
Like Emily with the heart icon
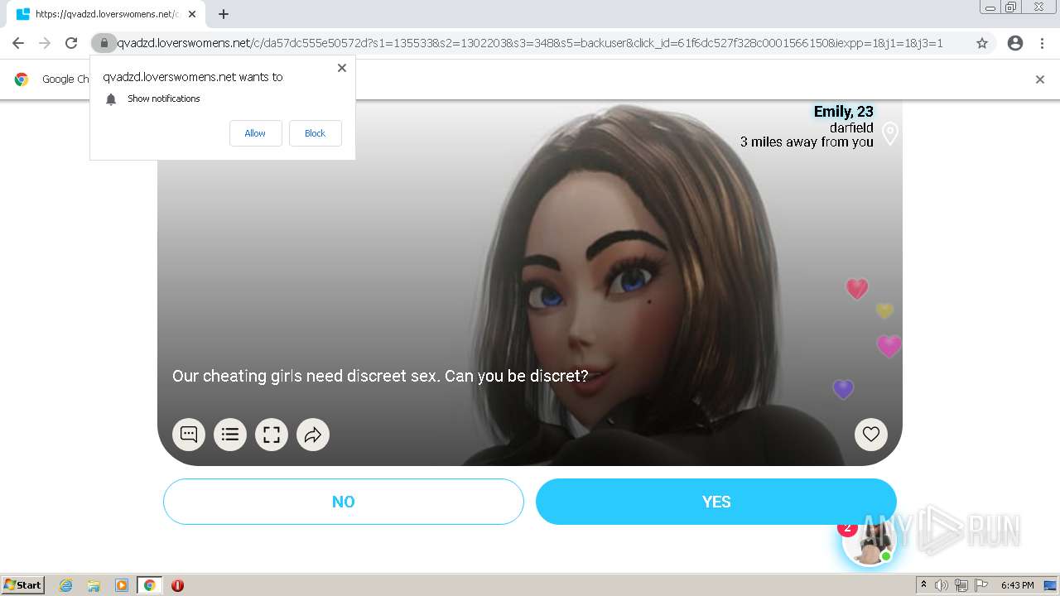point(871,434)
